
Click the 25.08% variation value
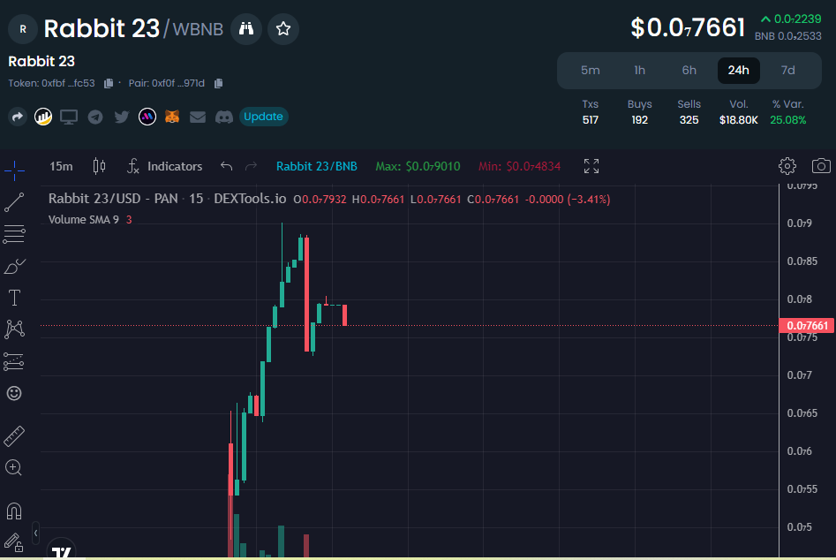(788, 120)
